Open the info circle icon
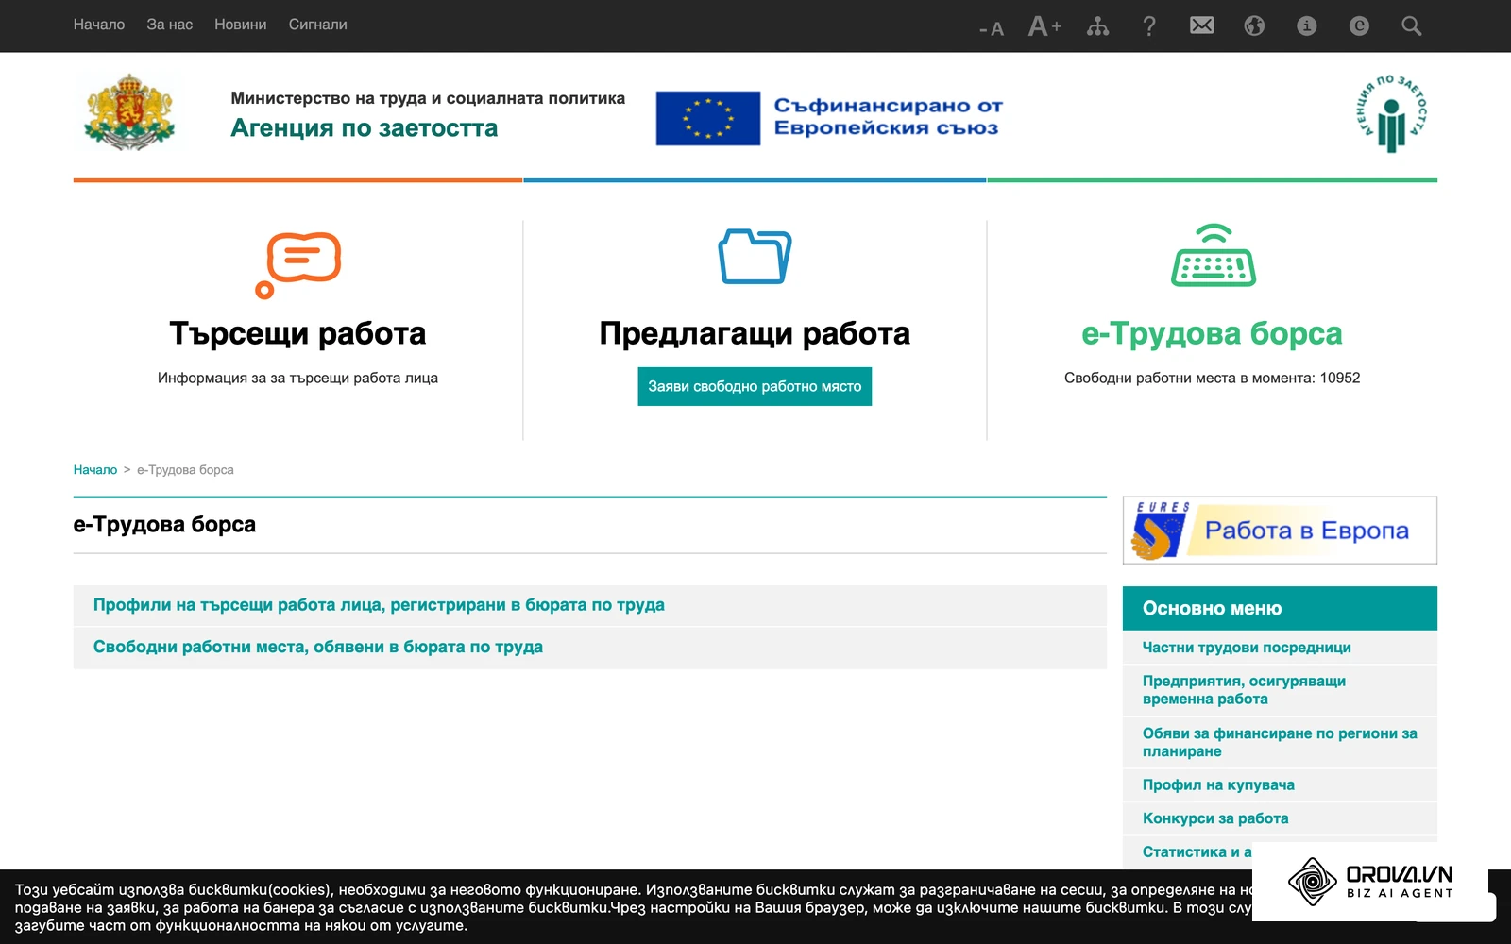 (1307, 25)
